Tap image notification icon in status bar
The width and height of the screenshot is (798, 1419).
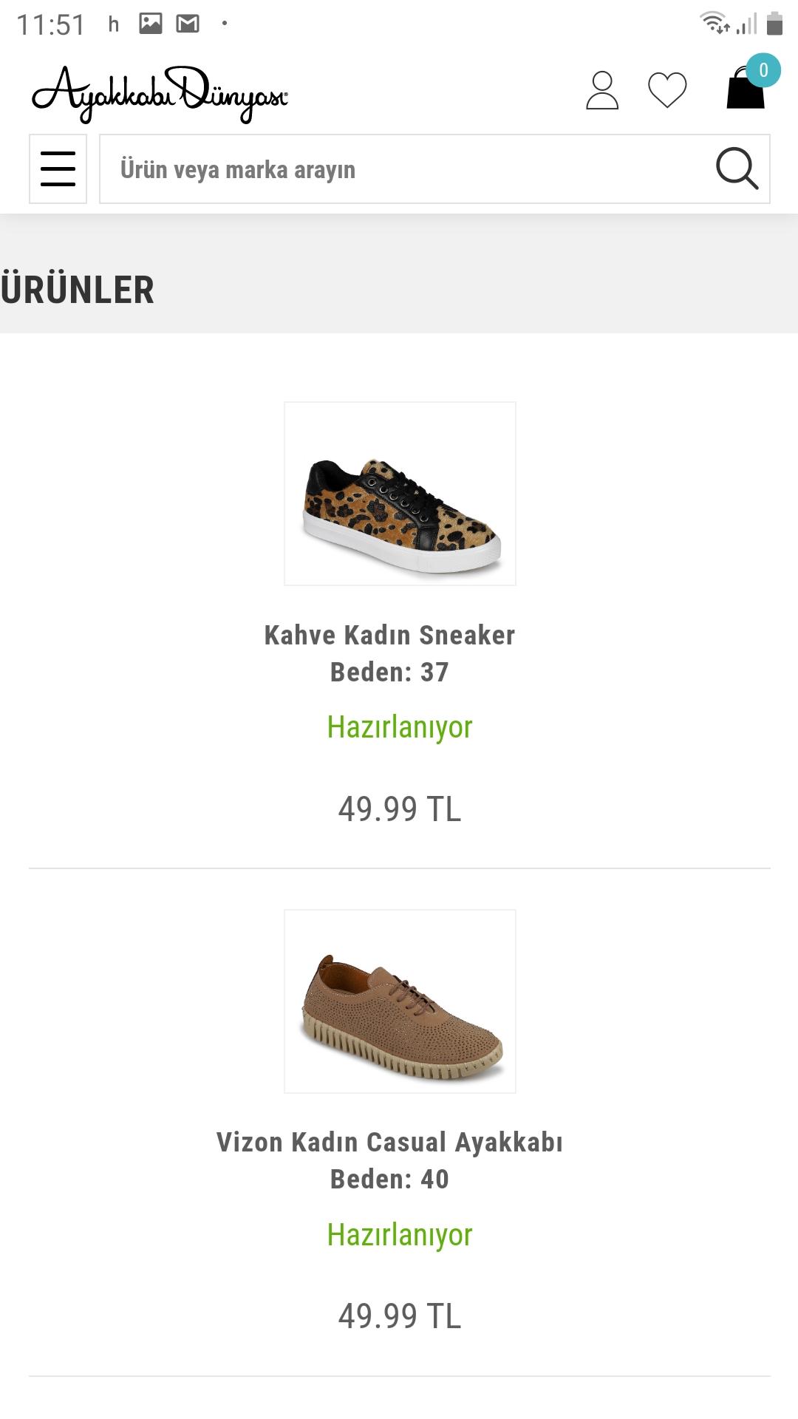[x=151, y=24]
